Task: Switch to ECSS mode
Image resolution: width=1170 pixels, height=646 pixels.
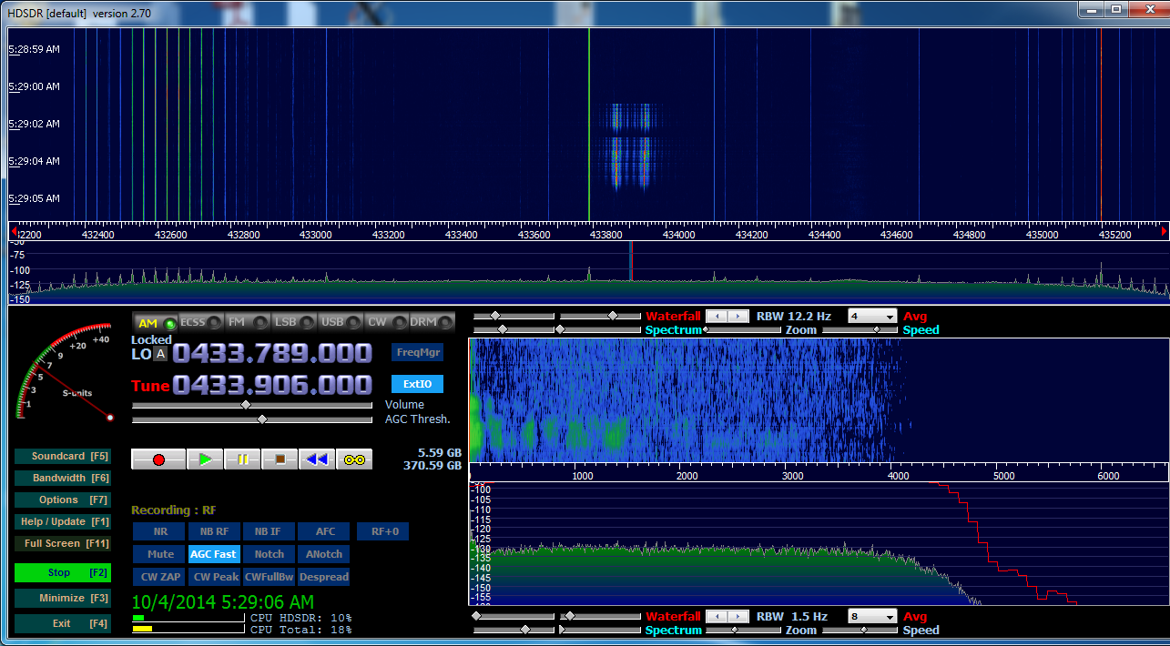Action: coord(199,323)
